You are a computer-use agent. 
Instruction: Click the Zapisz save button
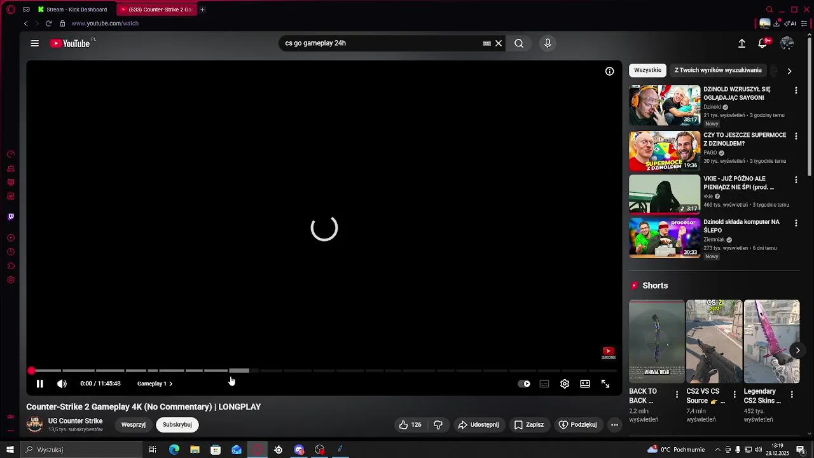pyautogui.click(x=529, y=424)
